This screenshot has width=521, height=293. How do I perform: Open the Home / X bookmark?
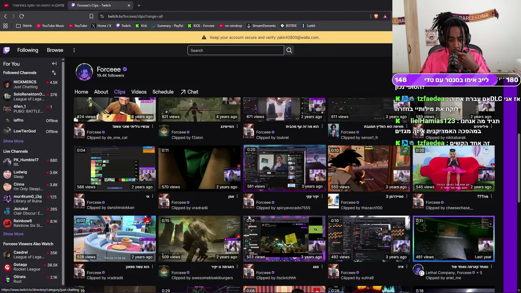click(101, 26)
